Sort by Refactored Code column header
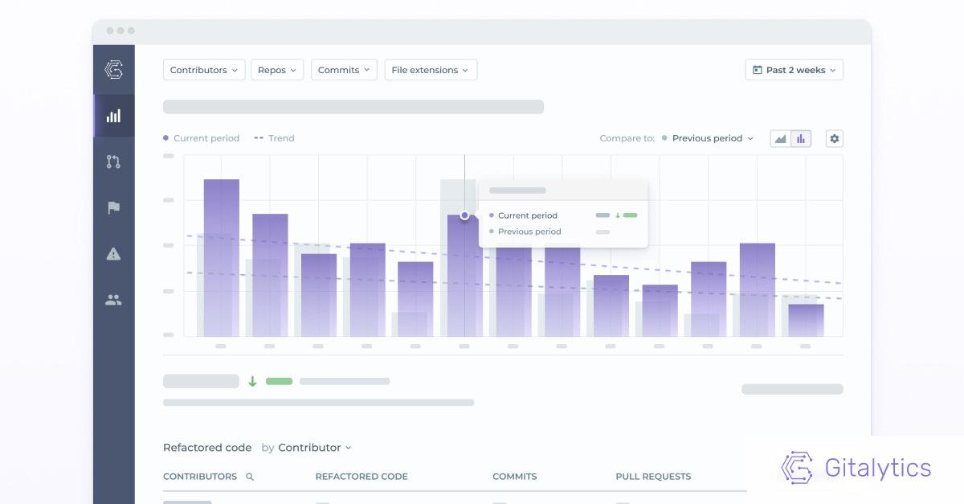 [x=361, y=477]
